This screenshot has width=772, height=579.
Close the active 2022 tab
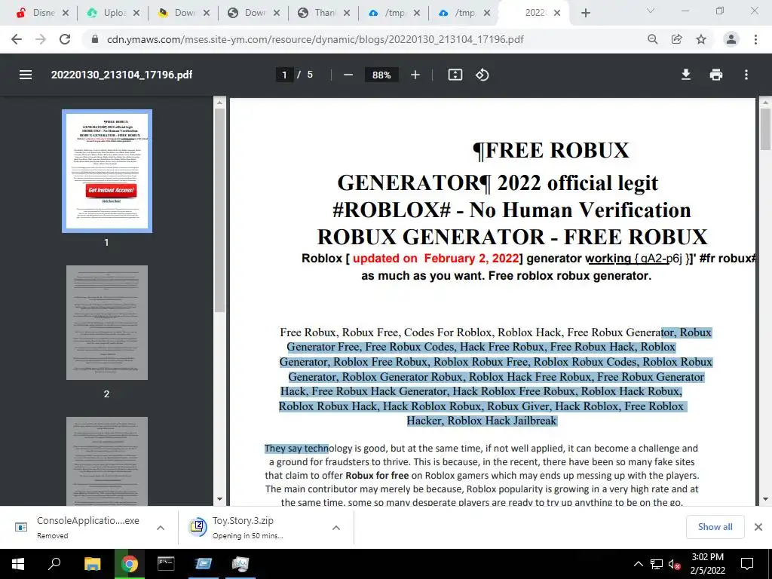557,14
